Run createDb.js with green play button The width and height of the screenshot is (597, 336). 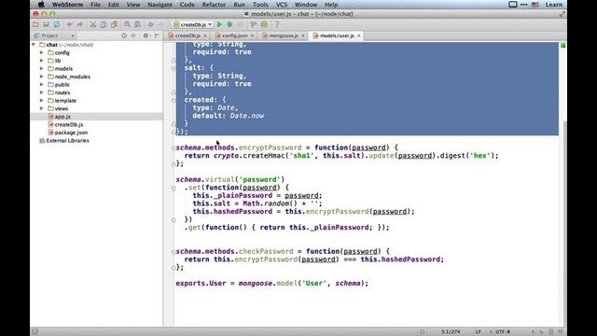pyautogui.click(x=219, y=25)
